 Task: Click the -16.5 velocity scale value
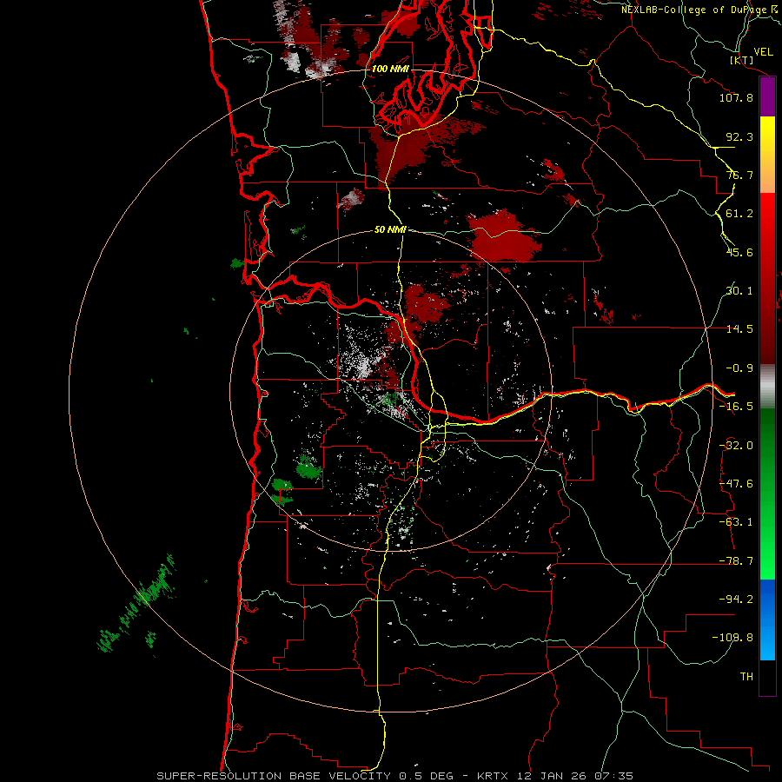[736, 407]
